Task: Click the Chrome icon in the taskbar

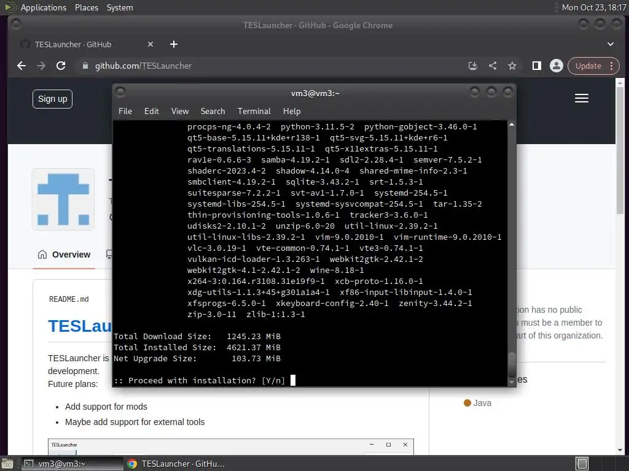Action: (x=132, y=464)
